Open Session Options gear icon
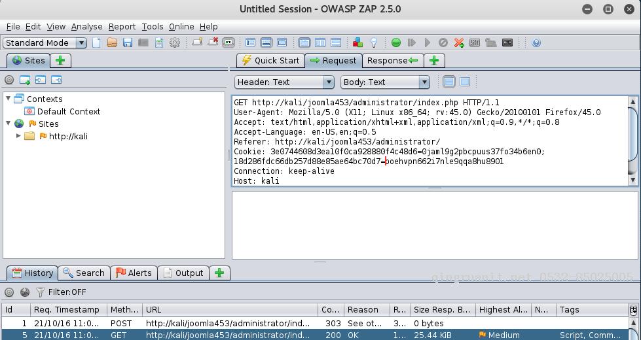The width and height of the screenshot is (641, 340). [x=175, y=42]
